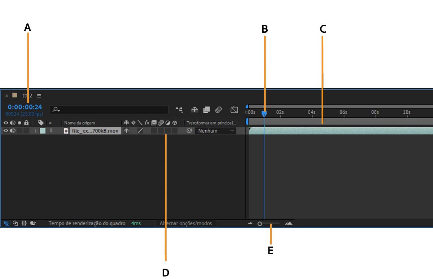The image size is (433, 279).
Task: Select the ttt 2 composition tab
Action: [x=27, y=96]
